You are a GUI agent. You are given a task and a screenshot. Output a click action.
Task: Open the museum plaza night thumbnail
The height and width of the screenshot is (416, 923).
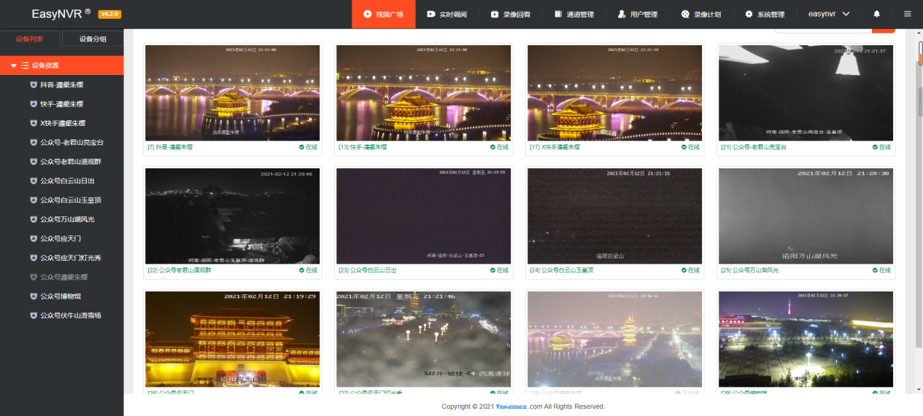click(x=806, y=339)
